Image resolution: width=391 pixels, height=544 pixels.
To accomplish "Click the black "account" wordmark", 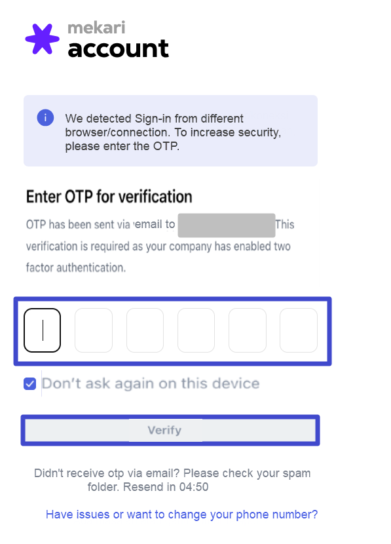I will (118, 49).
